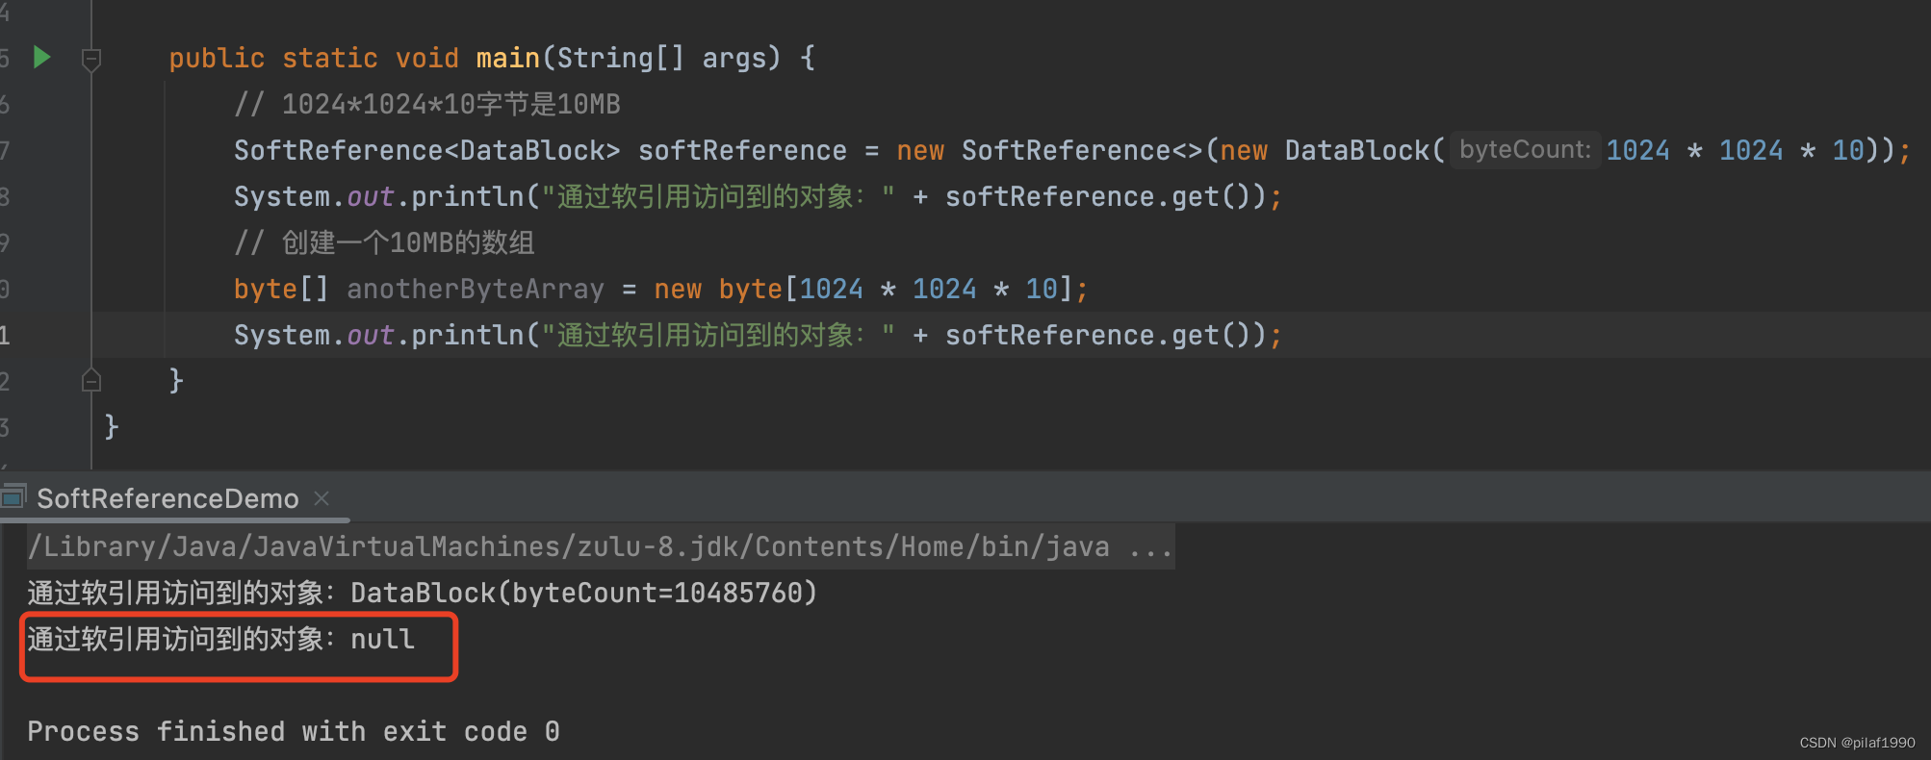Click the byteCount parameter hint
The width and height of the screenshot is (1931, 760).
1525,150
